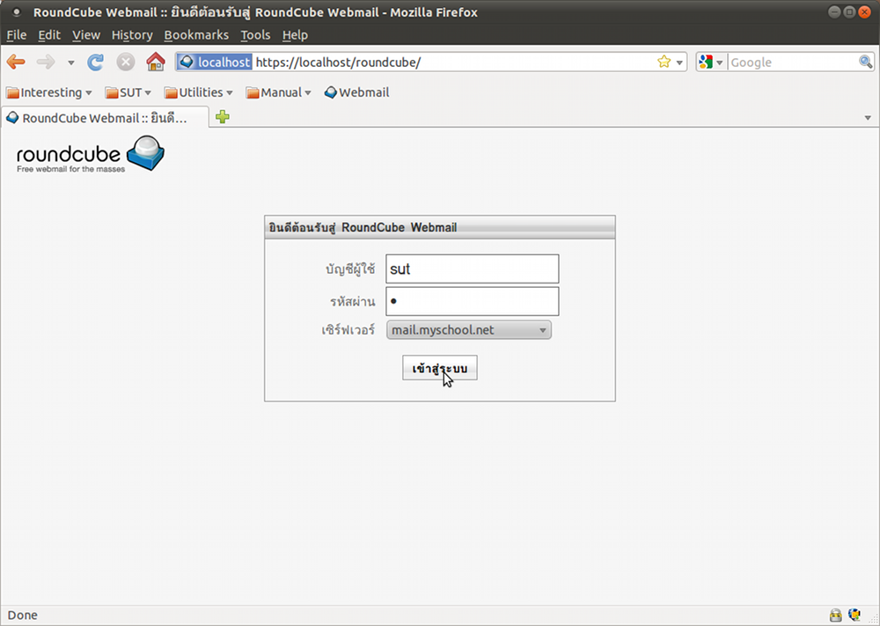The height and width of the screenshot is (626, 880).
Task: Expand the Interesting bookmarks folder
Action: [x=48, y=92]
